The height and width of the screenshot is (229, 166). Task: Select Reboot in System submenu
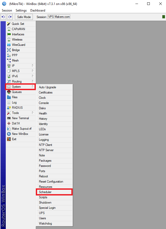coord(54,176)
